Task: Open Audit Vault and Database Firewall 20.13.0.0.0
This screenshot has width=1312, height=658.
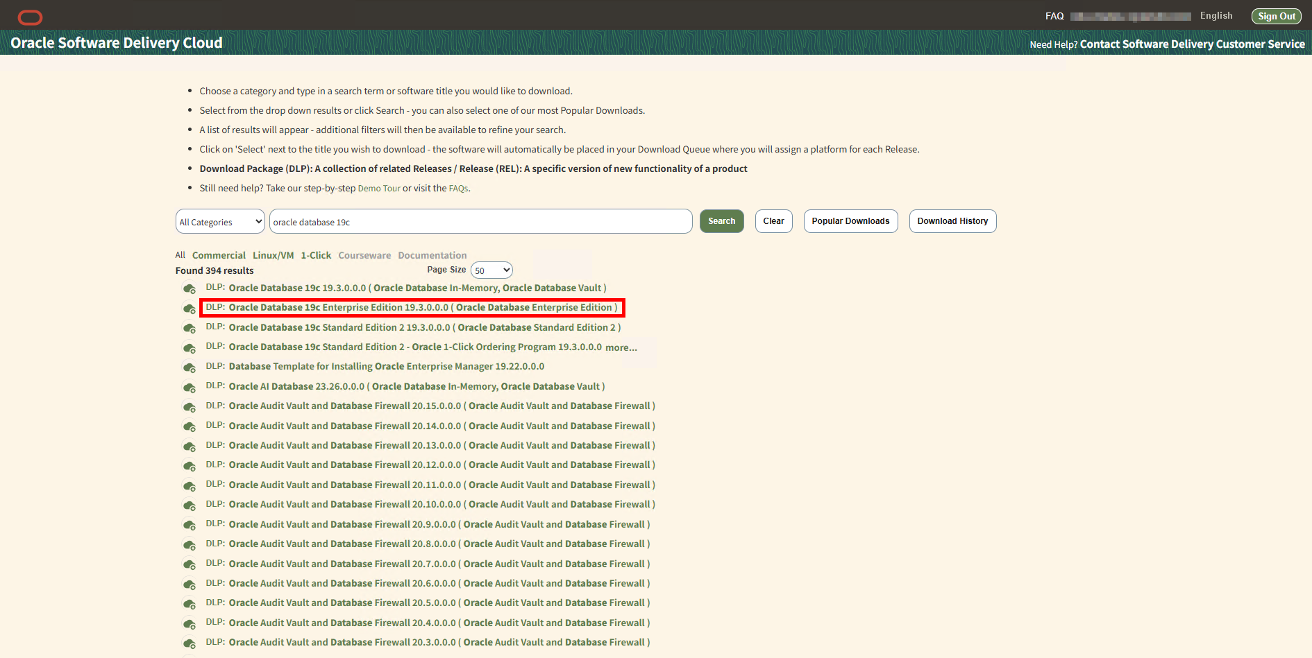Action: coord(442,445)
